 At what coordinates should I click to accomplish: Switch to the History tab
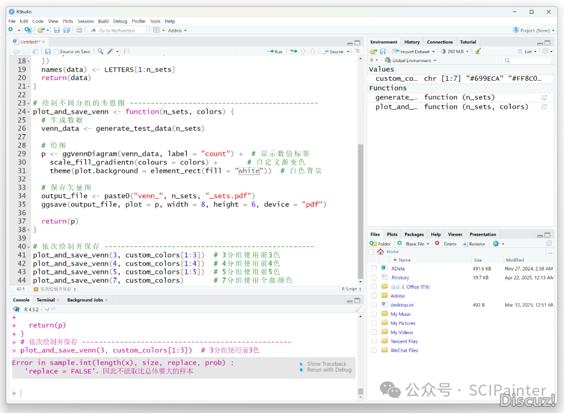[412, 42]
